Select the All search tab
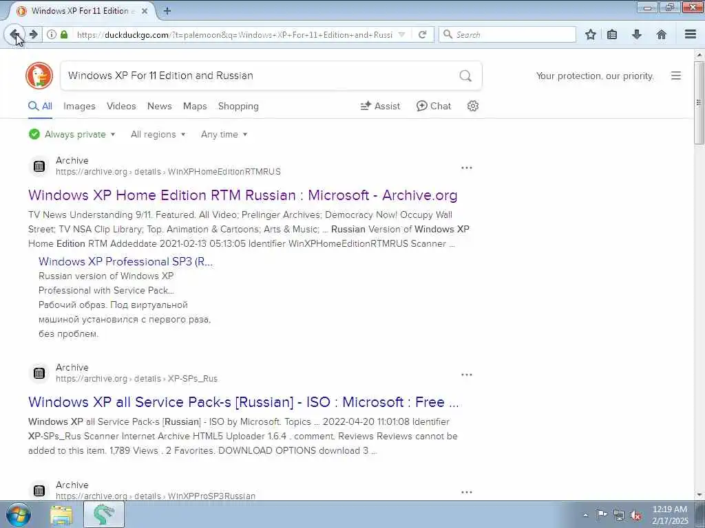This screenshot has height=528, width=705. coord(40,106)
